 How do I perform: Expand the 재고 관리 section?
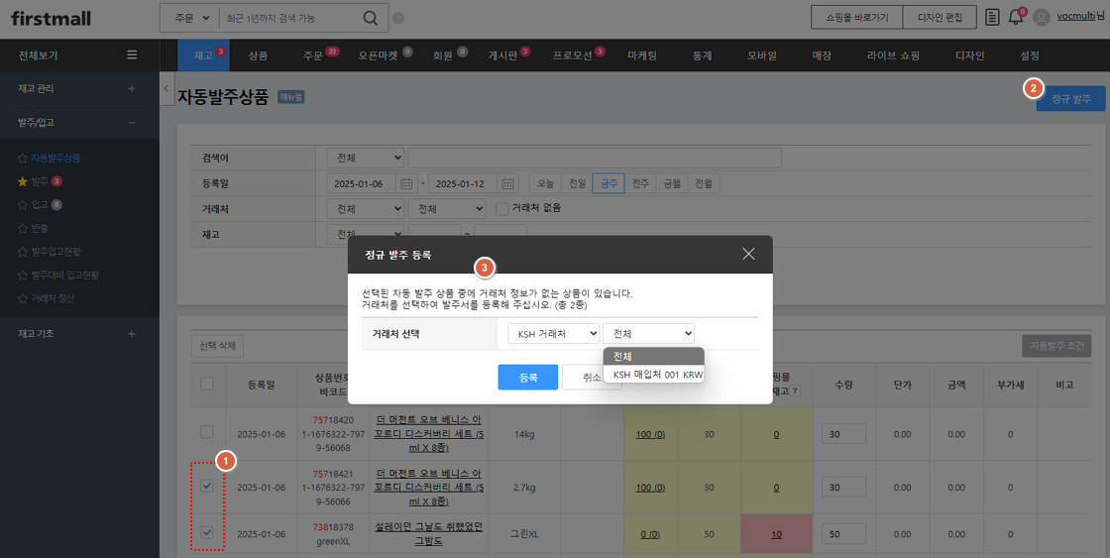132,89
